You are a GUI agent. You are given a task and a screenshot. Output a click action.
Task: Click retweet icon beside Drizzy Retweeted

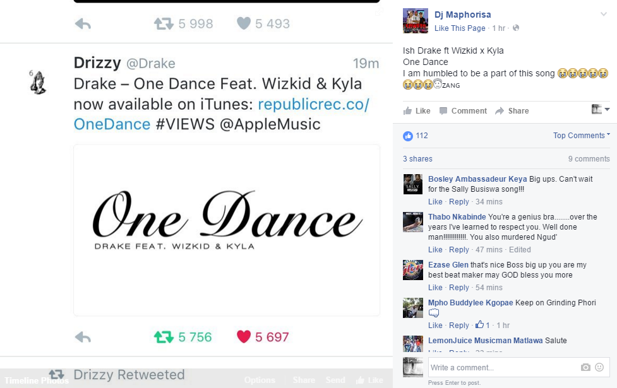point(56,374)
